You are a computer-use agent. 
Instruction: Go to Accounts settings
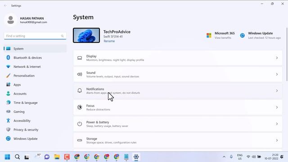tap(35, 94)
